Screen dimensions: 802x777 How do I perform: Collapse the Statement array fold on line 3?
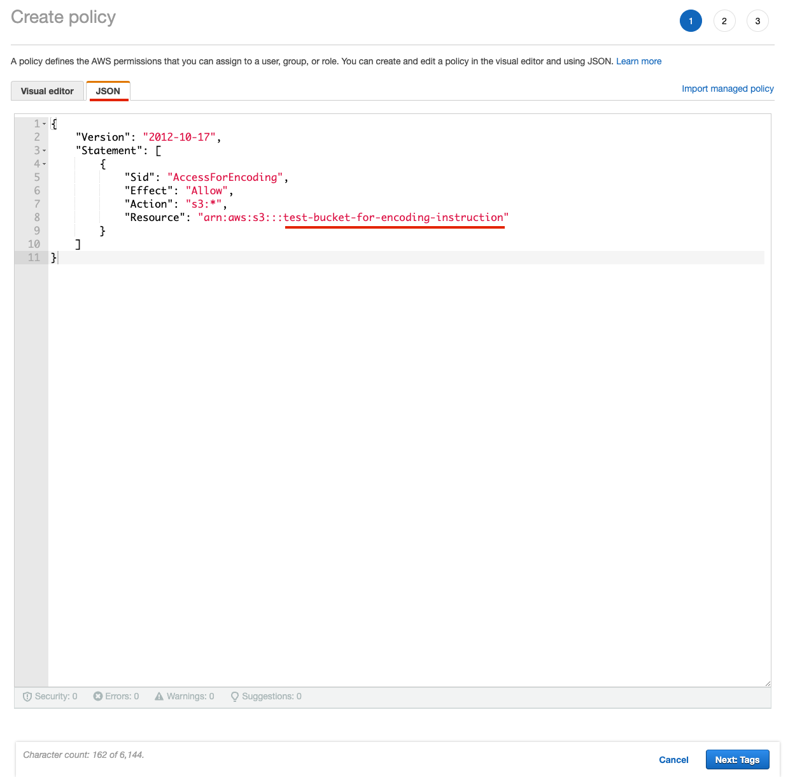45,151
